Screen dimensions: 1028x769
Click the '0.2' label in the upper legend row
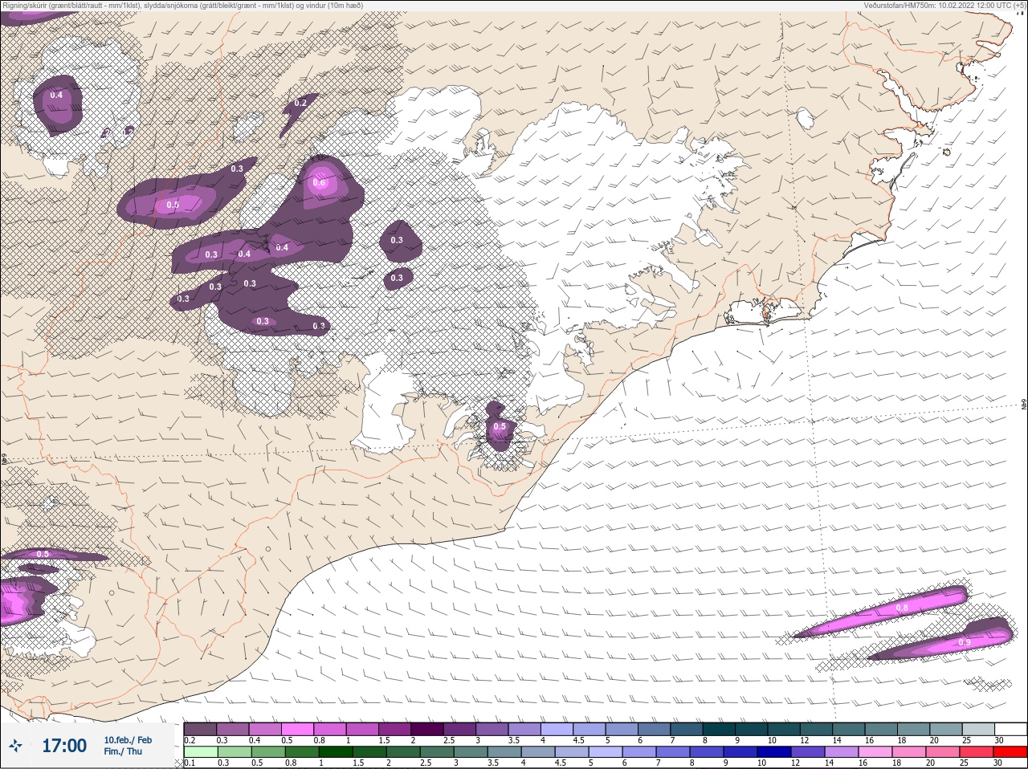(190, 740)
